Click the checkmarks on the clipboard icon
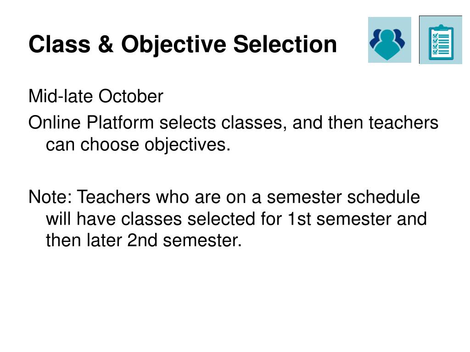Image resolution: width=470 pixels, height=352 pixels. (435, 44)
